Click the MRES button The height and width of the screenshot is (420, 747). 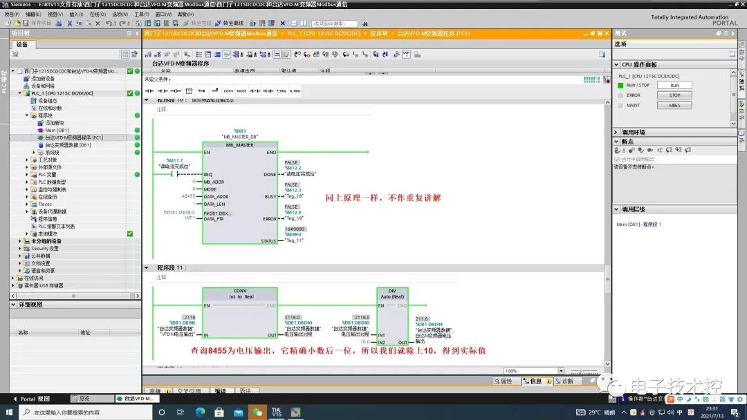[674, 105]
